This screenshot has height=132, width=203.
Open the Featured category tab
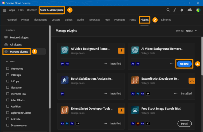(x=12, y=20)
